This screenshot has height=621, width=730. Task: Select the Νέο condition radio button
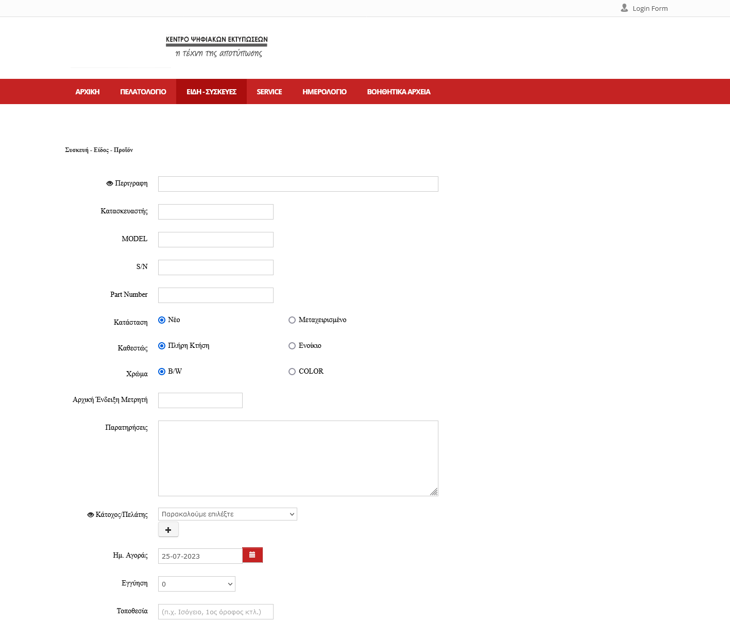click(162, 320)
